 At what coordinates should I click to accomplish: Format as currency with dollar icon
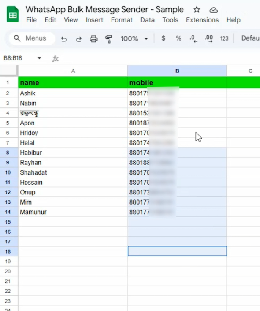click(x=163, y=38)
